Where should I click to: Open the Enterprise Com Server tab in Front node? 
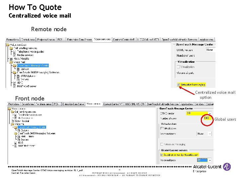point(73,104)
